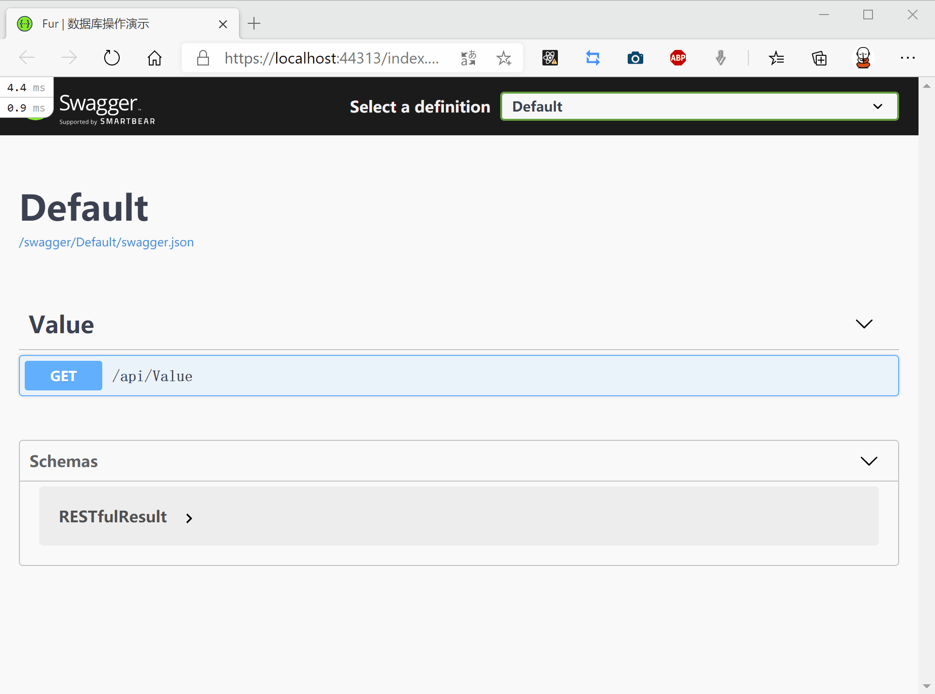Click the browser refresh icon
The image size is (935, 694).
click(x=111, y=58)
